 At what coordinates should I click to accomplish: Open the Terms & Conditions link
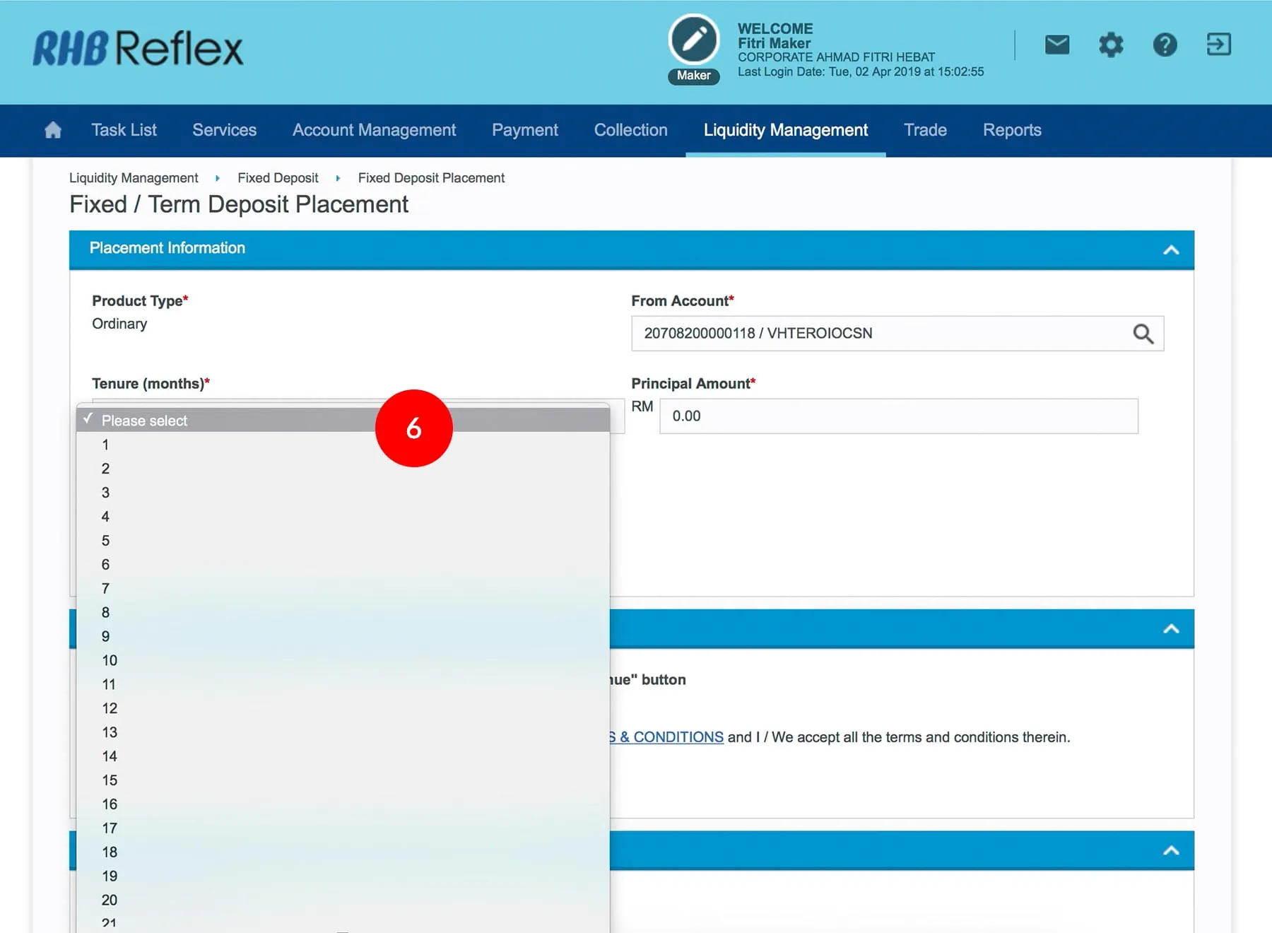click(x=670, y=737)
